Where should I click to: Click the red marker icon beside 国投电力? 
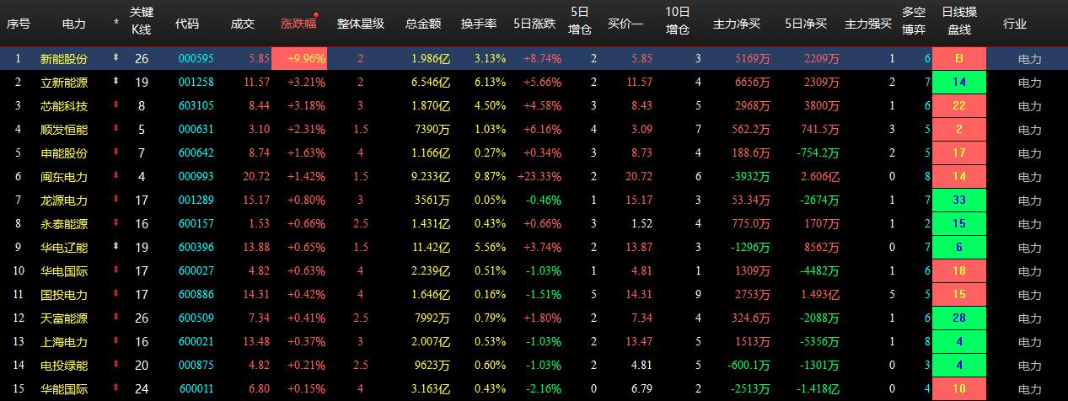(x=115, y=295)
